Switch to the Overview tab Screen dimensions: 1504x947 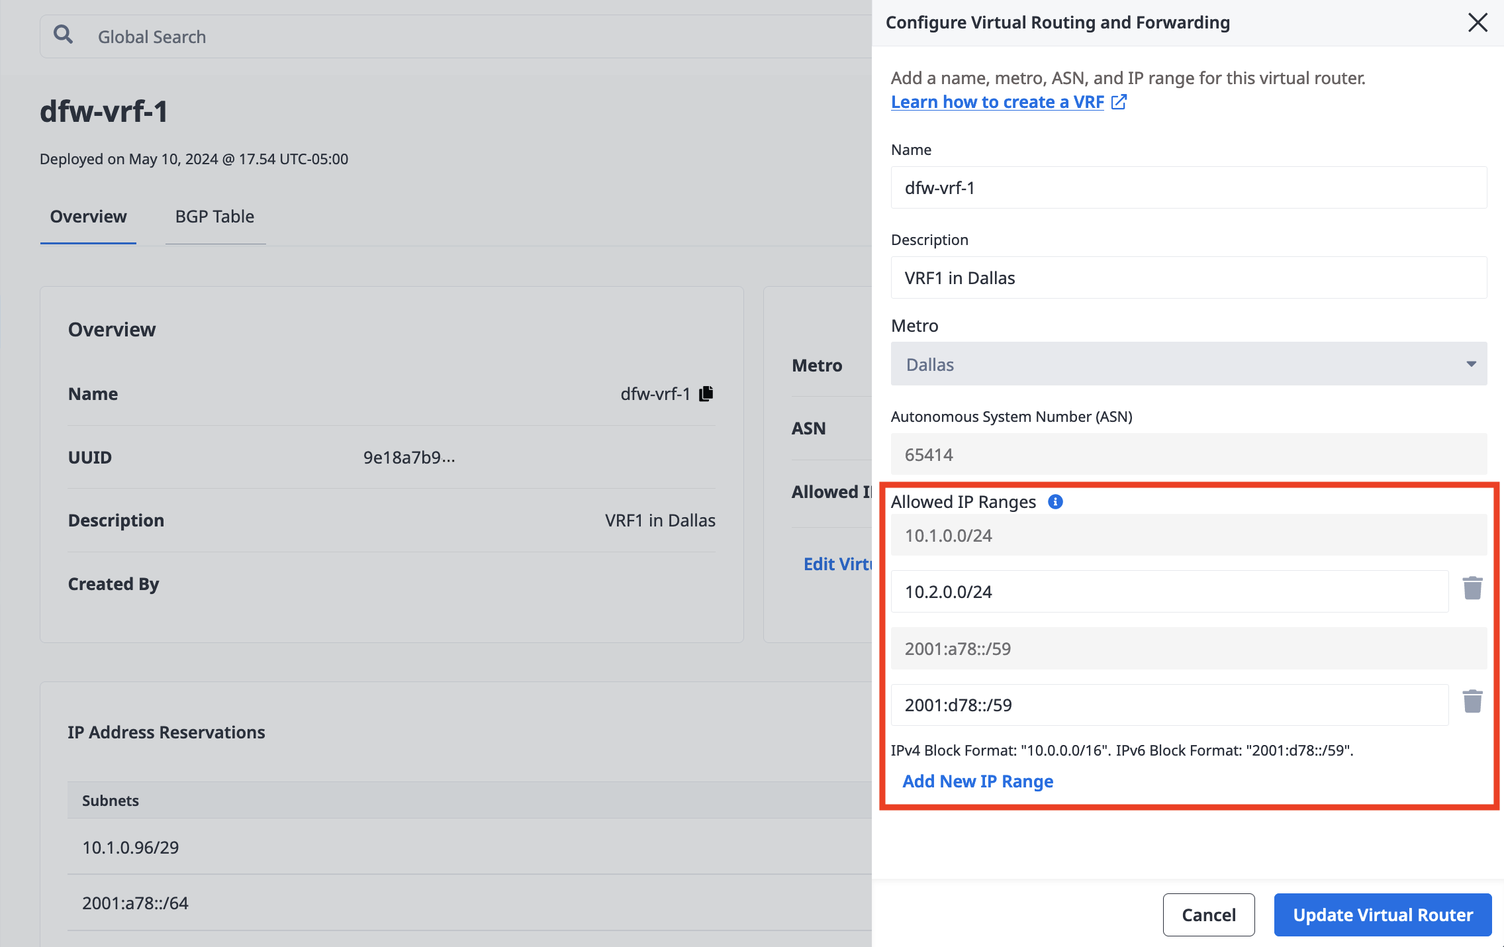tap(88, 217)
